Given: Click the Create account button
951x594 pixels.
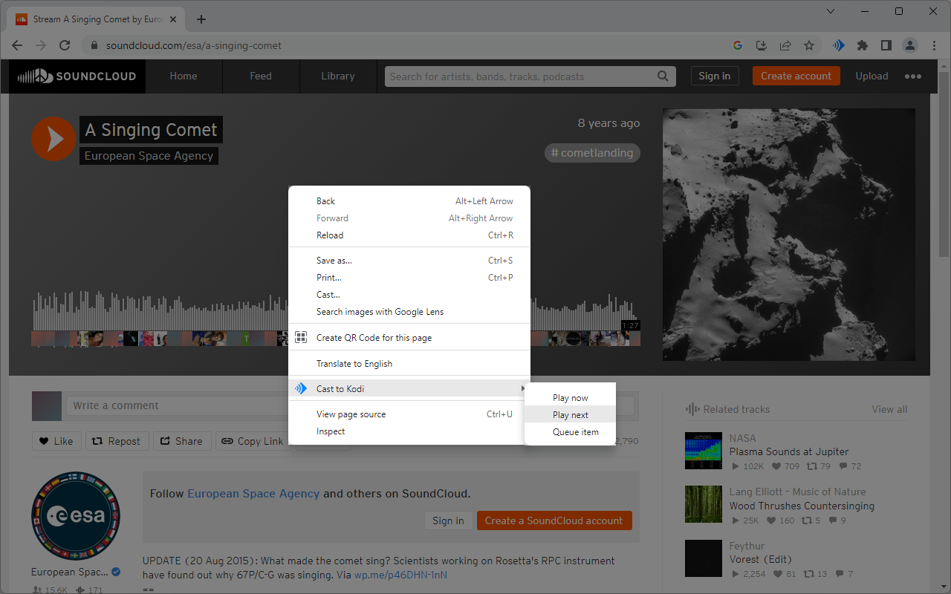Looking at the screenshot, I should (796, 76).
